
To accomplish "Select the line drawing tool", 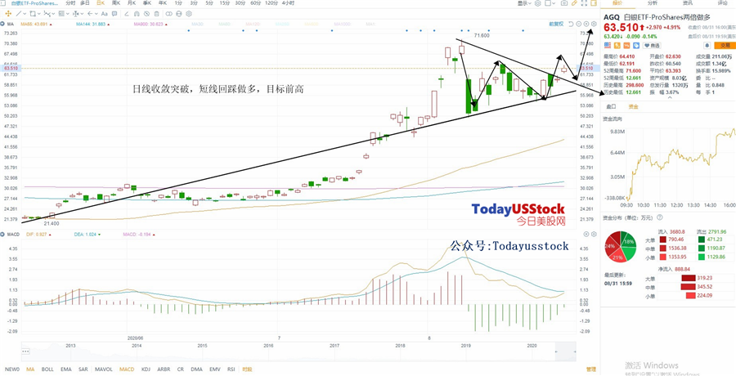I will tap(18, 14).
